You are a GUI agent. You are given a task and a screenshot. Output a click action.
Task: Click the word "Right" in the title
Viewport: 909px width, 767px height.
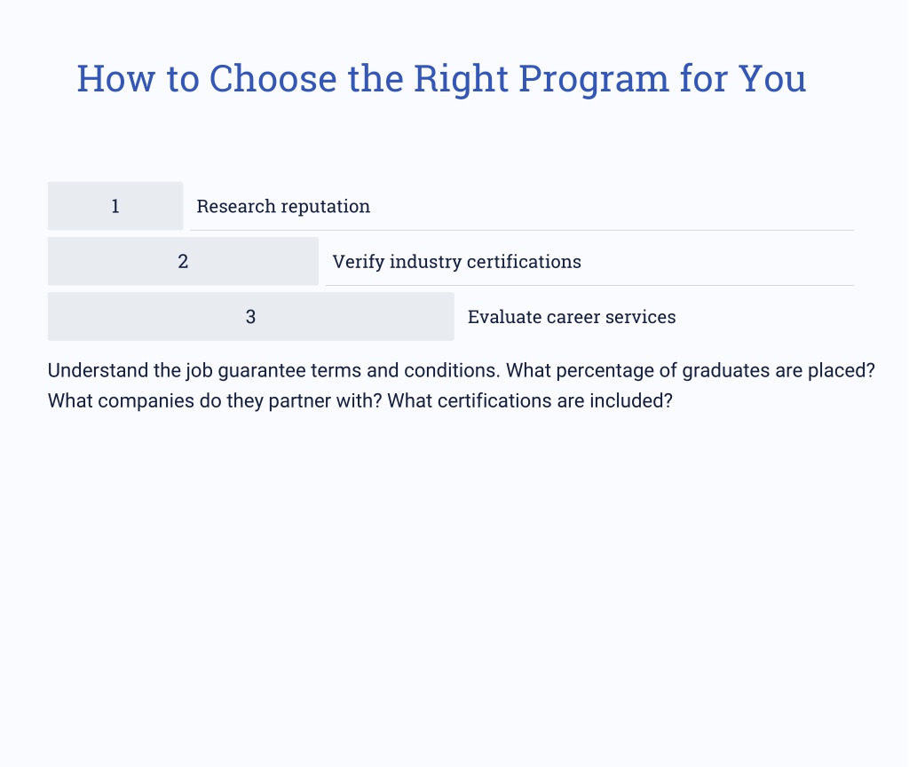click(461, 79)
